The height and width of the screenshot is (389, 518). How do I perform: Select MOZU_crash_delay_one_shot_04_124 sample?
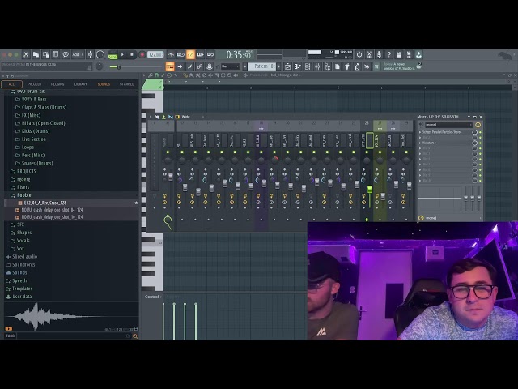tap(52, 210)
